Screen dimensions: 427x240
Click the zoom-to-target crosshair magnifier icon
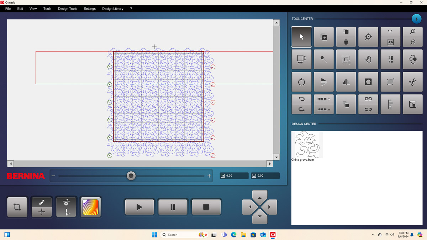pyautogui.click(x=368, y=37)
